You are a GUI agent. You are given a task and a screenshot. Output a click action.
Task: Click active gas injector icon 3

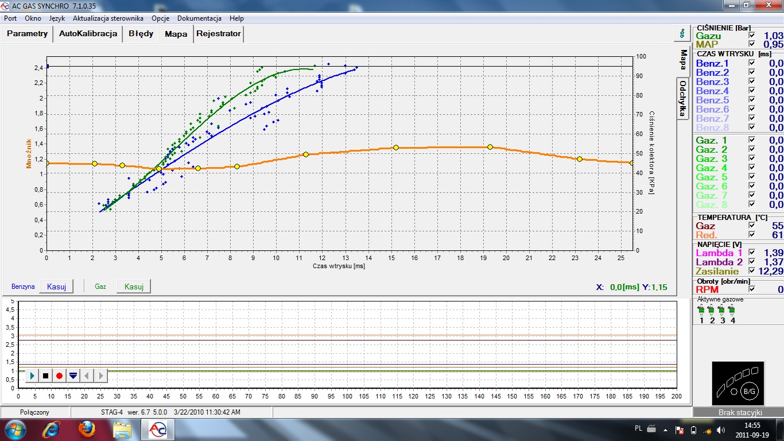(722, 311)
